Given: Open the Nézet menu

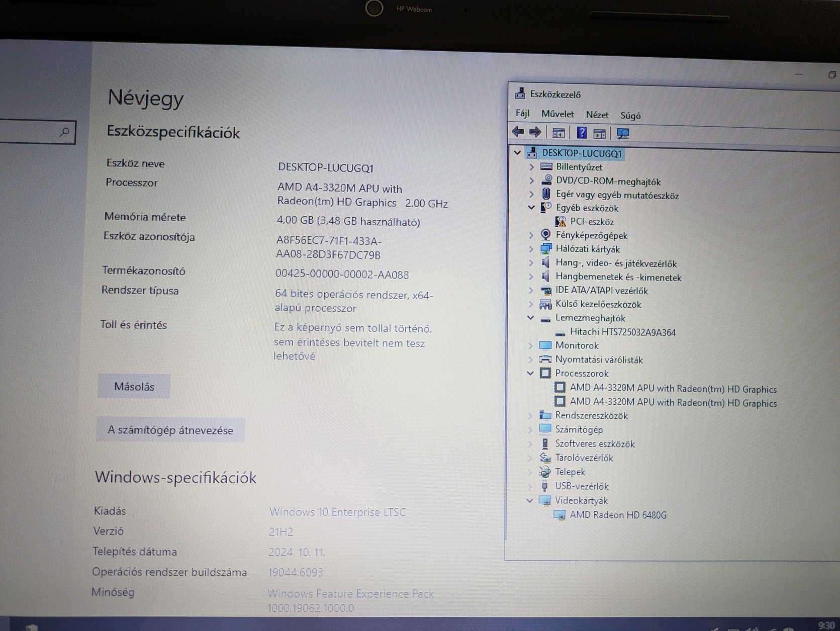Looking at the screenshot, I should [597, 115].
